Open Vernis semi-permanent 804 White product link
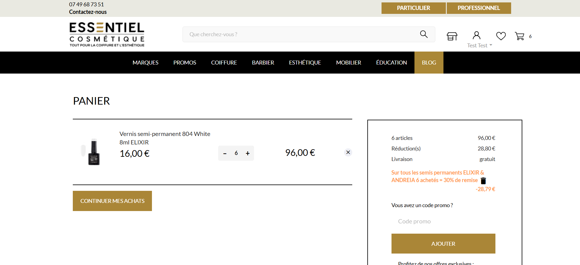580x265 pixels. [x=165, y=138]
